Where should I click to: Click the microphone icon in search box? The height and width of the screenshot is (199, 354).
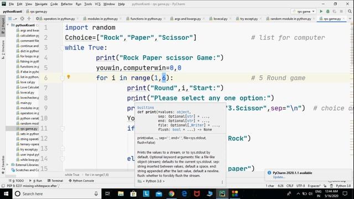click(x=96, y=193)
